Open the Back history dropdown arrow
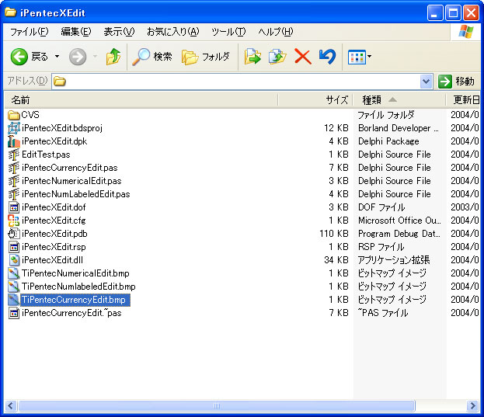 click(x=57, y=57)
